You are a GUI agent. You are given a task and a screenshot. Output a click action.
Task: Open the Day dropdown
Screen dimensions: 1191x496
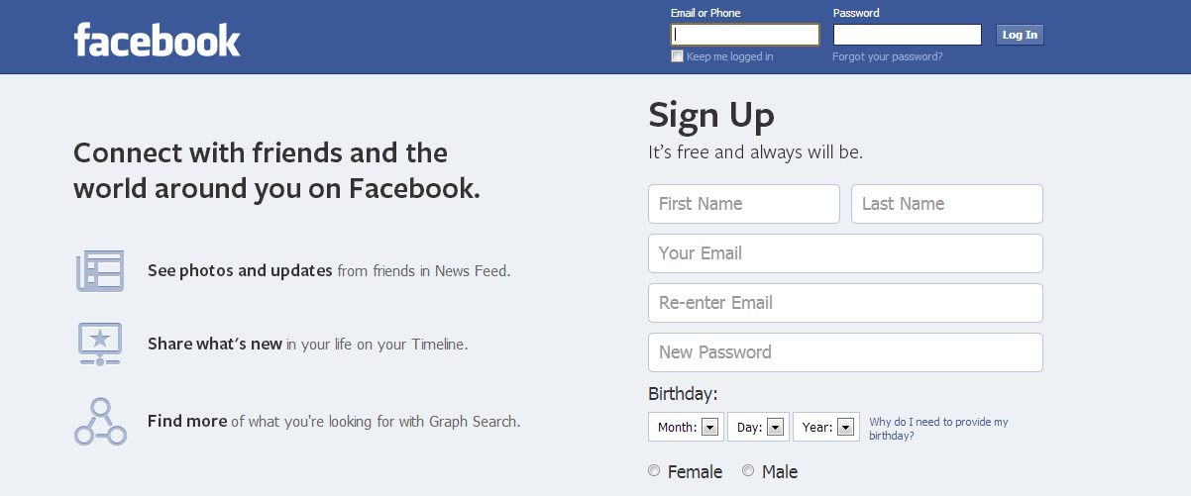coord(758,427)
